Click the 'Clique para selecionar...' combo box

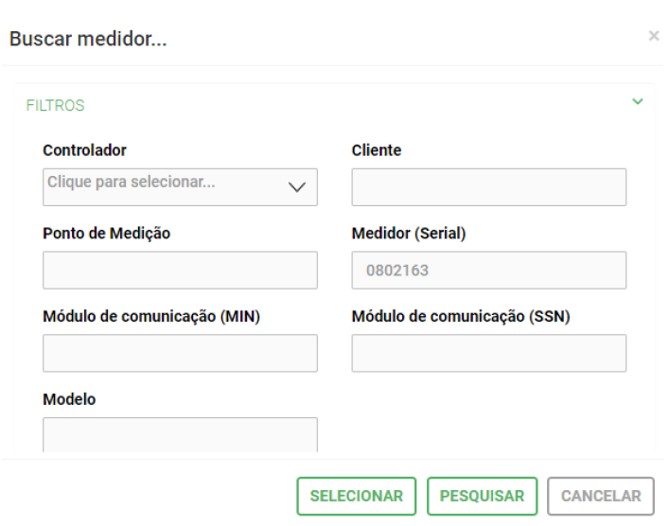click(x=166, y=186)
